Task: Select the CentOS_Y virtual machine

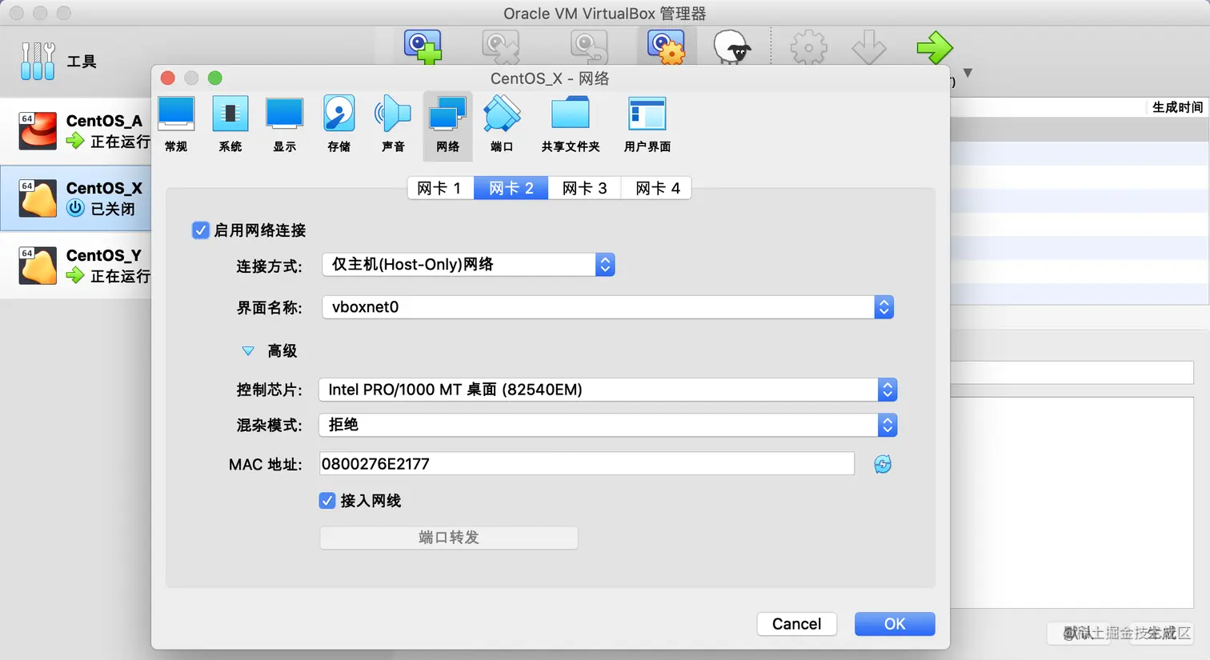Action: [x=76, y=265]
